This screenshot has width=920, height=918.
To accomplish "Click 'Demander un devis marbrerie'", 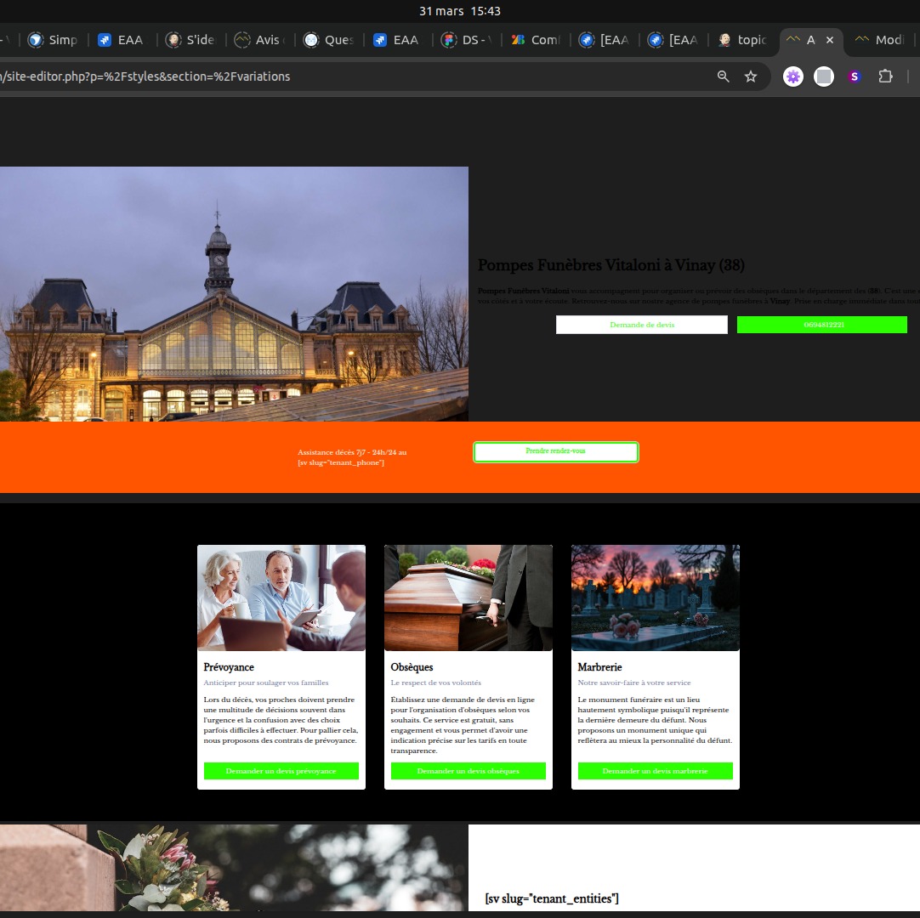I will [655, 771].
